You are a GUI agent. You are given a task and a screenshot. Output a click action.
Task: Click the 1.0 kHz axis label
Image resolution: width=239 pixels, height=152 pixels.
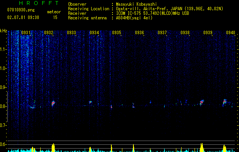(x=3, y=68)
